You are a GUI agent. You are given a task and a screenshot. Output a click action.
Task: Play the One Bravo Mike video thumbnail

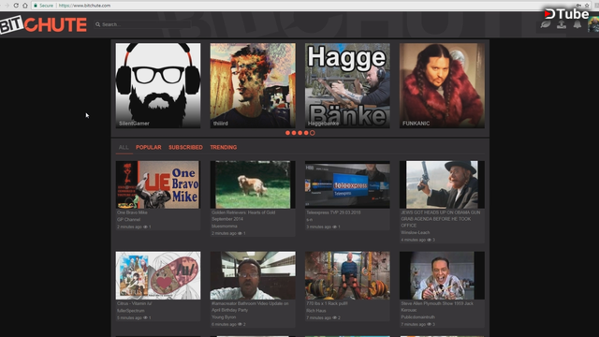(x=158, y=184)
